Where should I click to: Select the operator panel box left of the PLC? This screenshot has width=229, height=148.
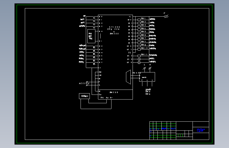(91, 36)
